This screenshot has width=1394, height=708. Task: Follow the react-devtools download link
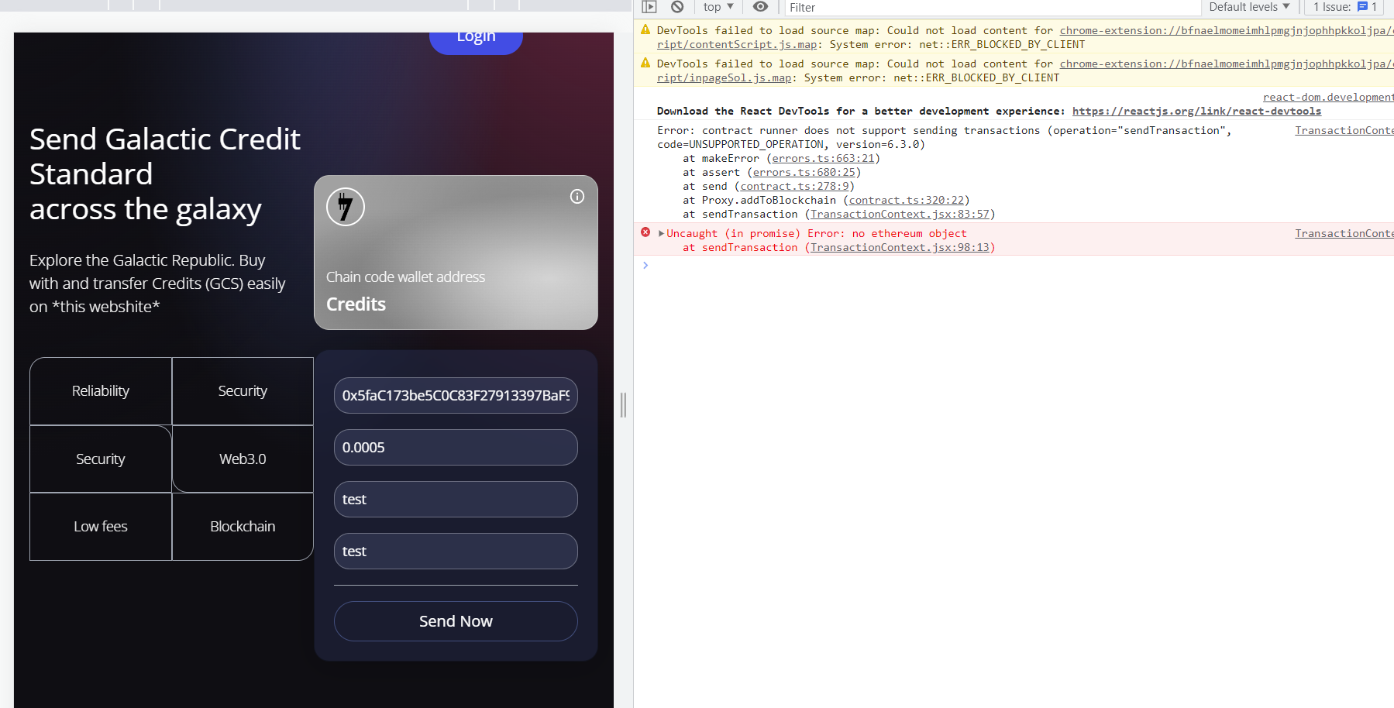coord(1196,111)
